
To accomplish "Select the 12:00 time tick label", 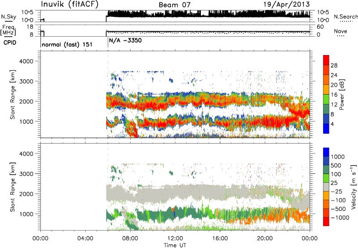I will coord(175,239).
